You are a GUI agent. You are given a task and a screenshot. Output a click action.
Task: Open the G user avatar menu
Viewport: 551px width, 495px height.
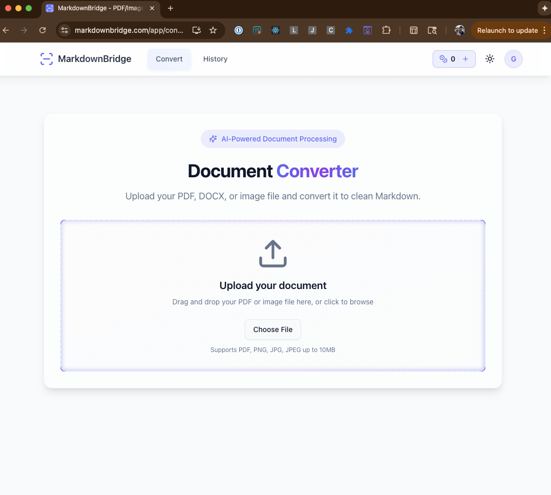[x=514, y=59]
